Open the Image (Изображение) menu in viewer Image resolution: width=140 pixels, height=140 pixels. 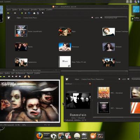tap(20, 73)
